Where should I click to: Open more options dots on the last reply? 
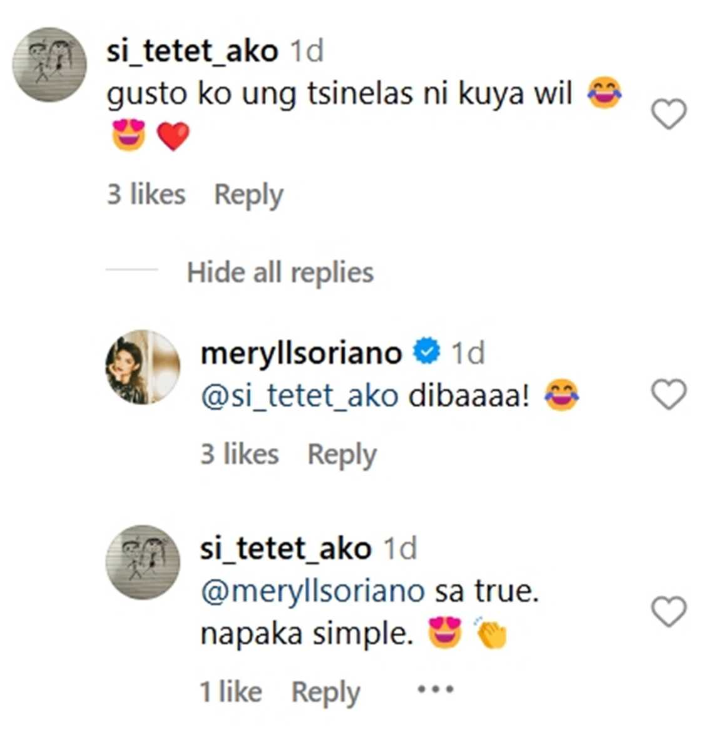435,690
